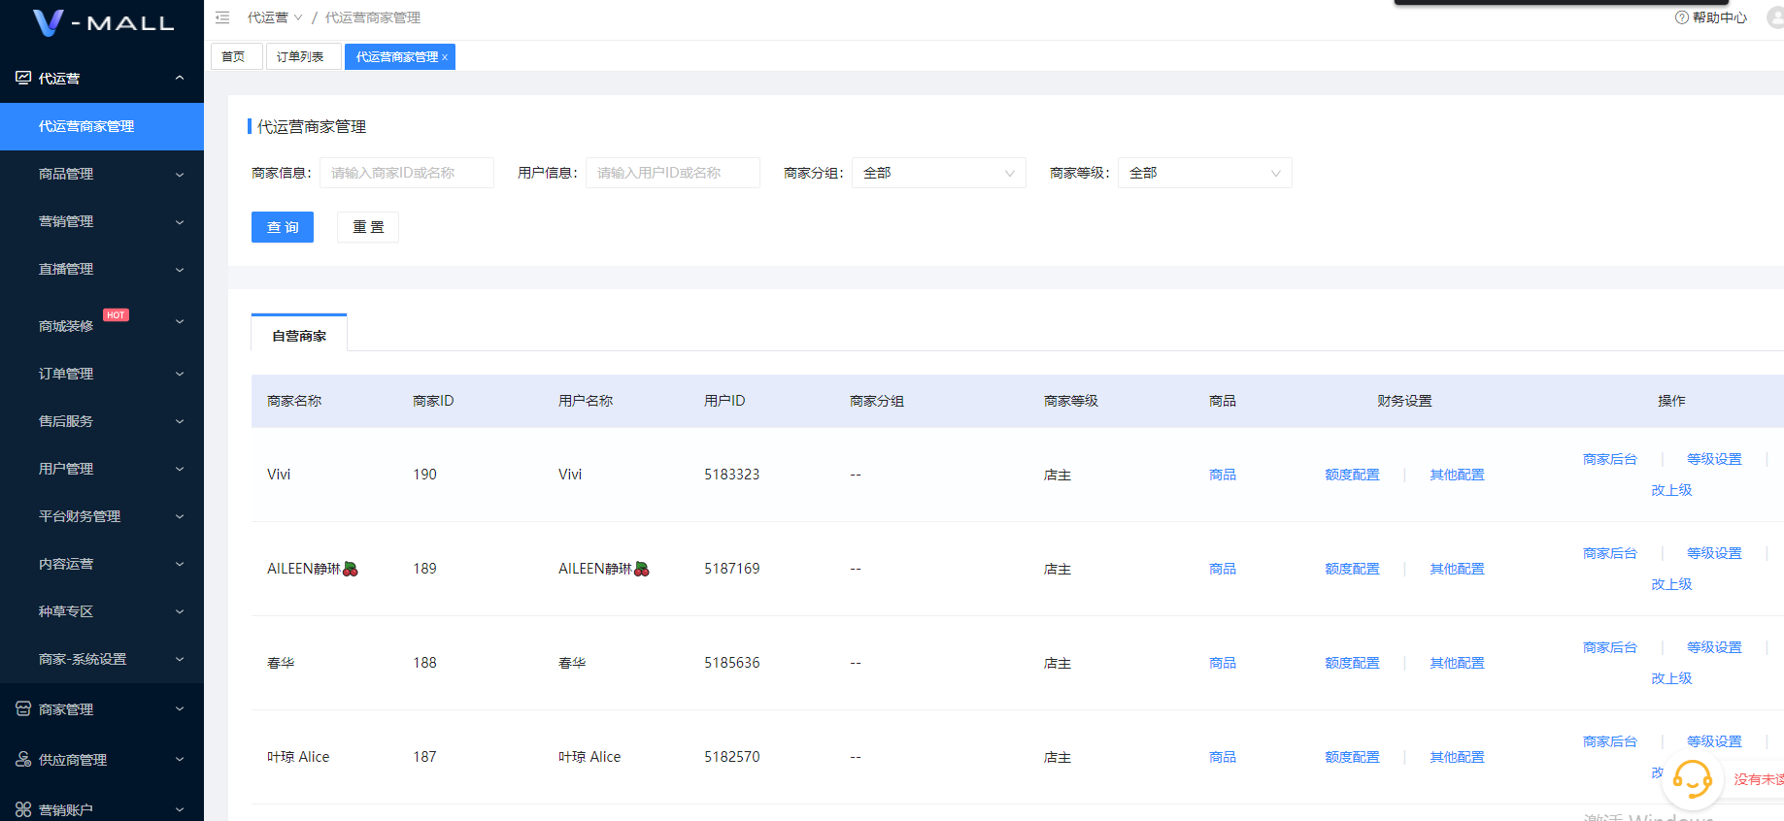Open 等级设置 for 春华
1784x821 pixels.
[1714, 647]
